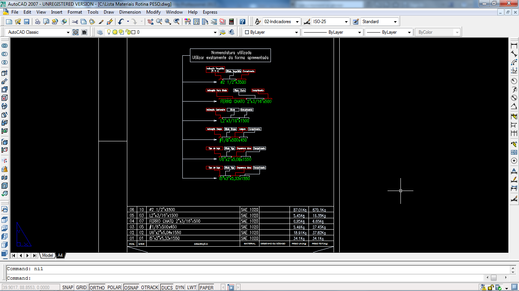Turn off ORTHO mode

tap(97, 288)
